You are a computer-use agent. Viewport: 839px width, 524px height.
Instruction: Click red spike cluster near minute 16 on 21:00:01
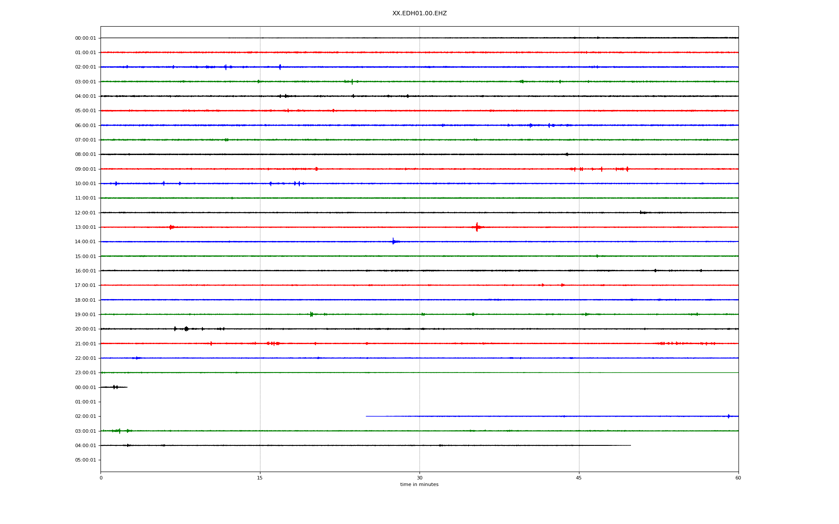click(273, 344)
